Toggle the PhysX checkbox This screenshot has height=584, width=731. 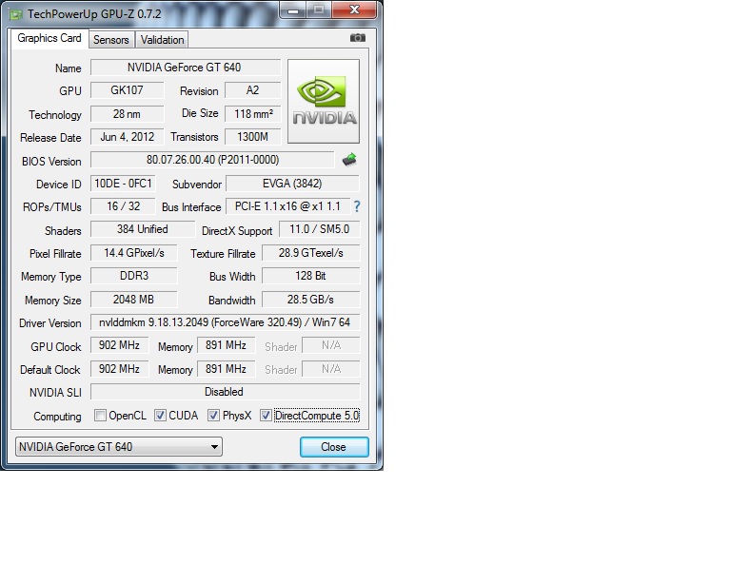coord(213,415)
